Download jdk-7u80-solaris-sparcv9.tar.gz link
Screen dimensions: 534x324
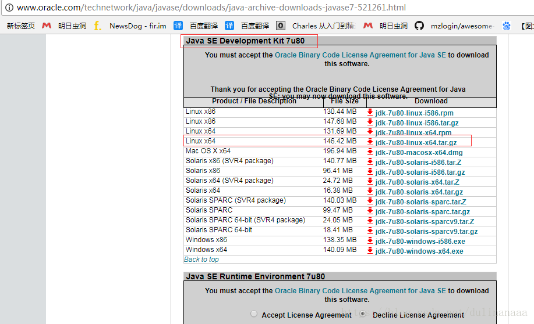[426, 231]
